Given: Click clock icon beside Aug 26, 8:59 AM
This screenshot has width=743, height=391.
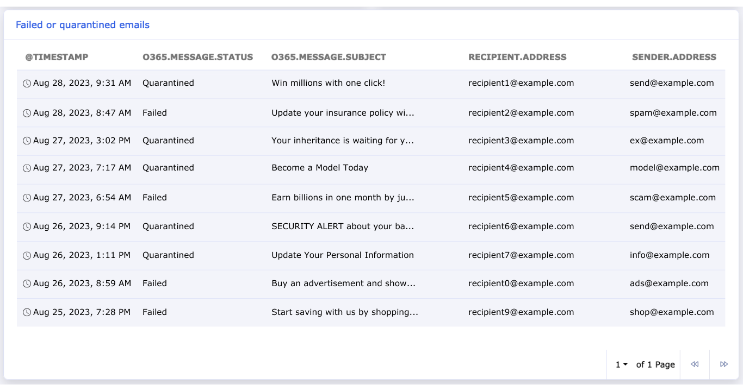Looking at the screenshot, I should click(27, 284).
